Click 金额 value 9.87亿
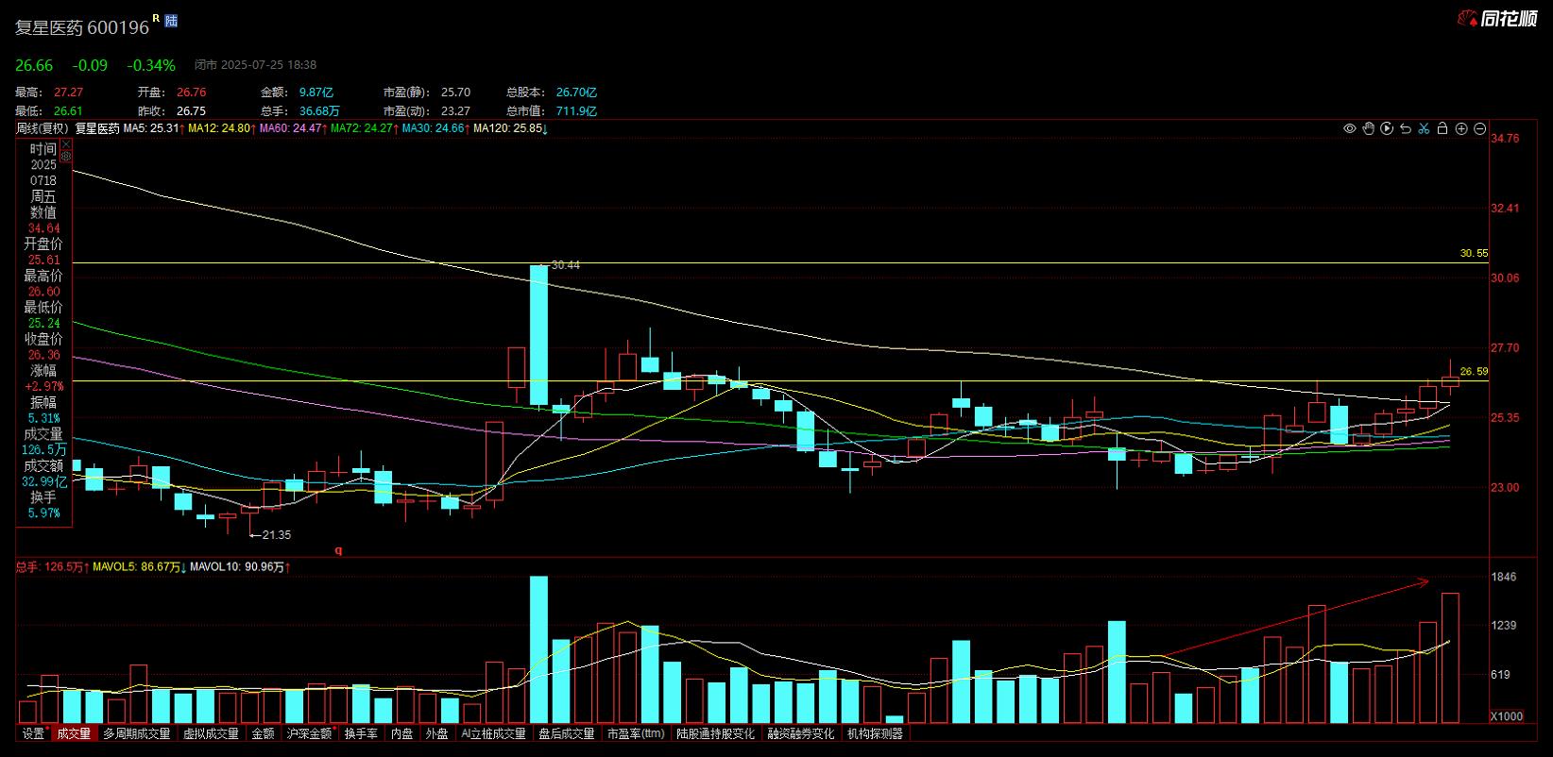This screenshot has height=757, width=1553. 316,93
